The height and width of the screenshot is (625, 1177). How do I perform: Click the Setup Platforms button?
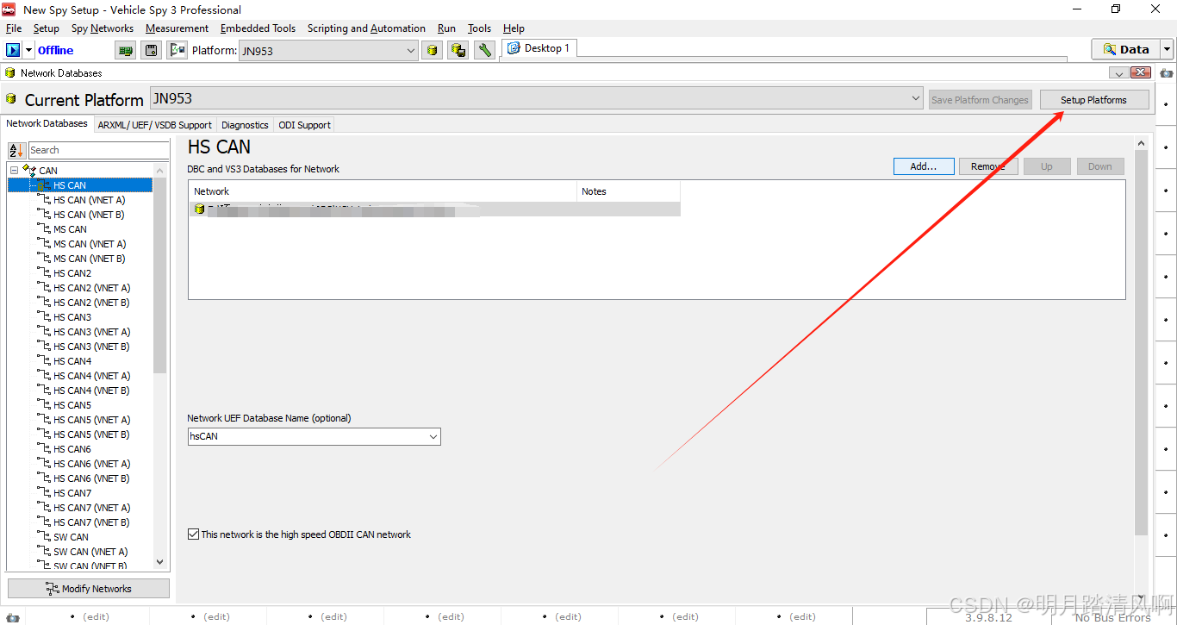click(1093, 99)
